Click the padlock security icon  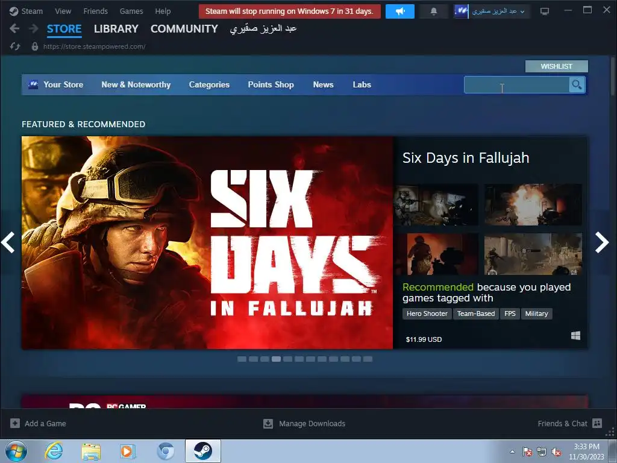34,46
